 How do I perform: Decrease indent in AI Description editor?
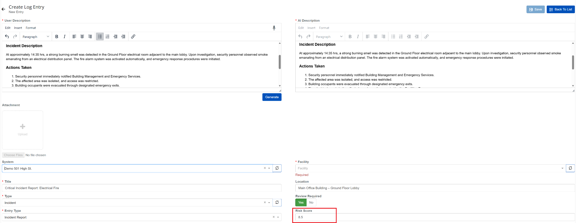(x=409, y=37)
